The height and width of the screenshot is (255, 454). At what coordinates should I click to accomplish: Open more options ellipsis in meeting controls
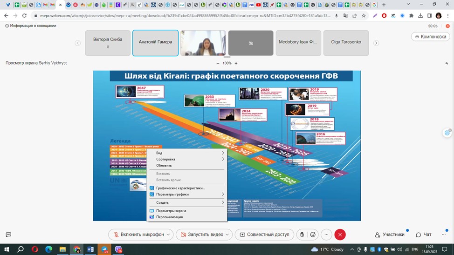pyautogui.click(x=326, y=235)
